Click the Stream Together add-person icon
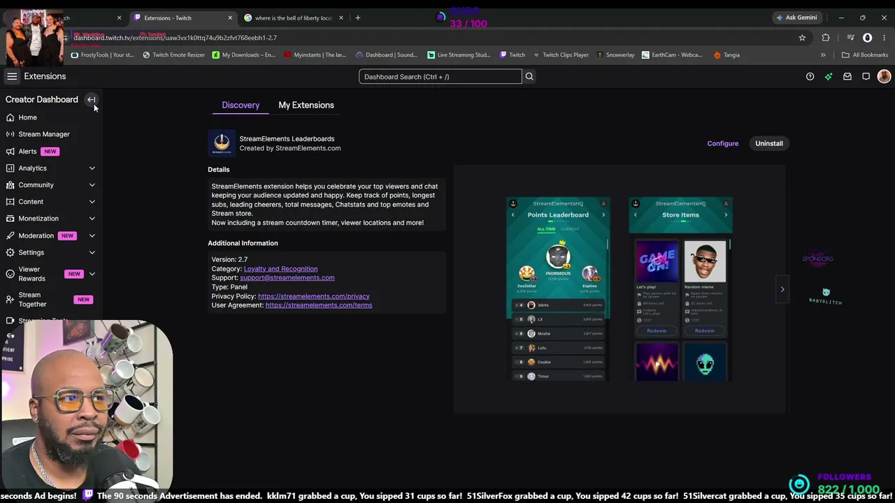895x503 pixels. [10, 300]
